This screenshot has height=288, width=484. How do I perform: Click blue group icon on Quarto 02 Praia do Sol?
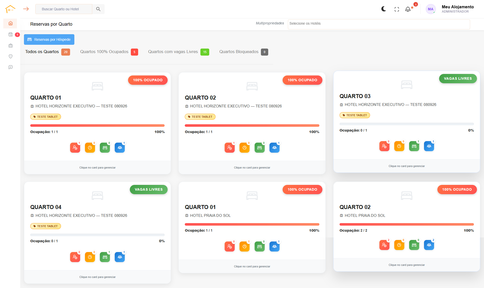pos(429,245)
